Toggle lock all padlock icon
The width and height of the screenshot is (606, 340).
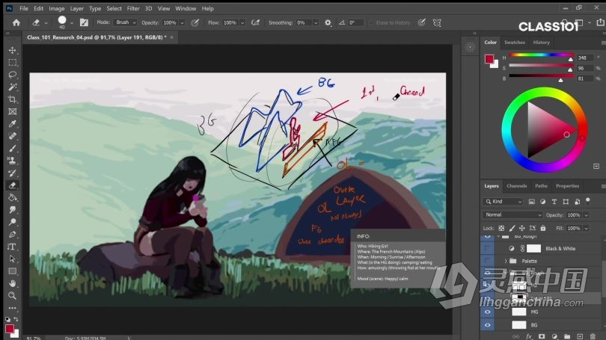[x=543, y=228]
